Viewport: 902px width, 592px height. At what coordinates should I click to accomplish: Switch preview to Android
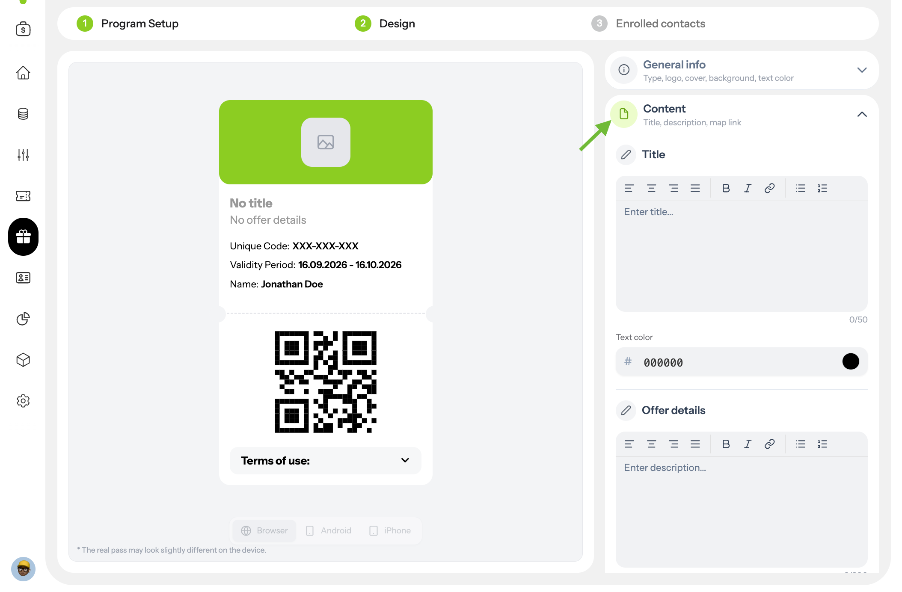click(329, 530)
